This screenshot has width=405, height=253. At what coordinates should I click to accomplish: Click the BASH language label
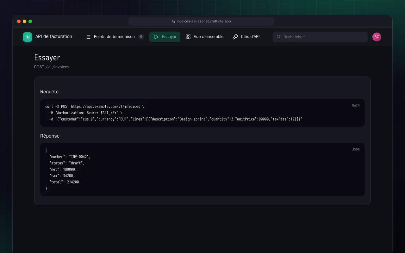coord(356,105)
